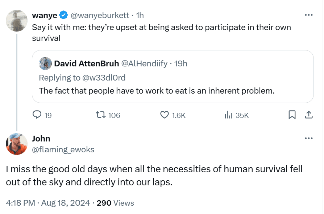The height and width of the screenshot is (214, 324).
Task: Open the quoted tweet about working to eat
Action: pyautogui.click(x=173, y=90)
